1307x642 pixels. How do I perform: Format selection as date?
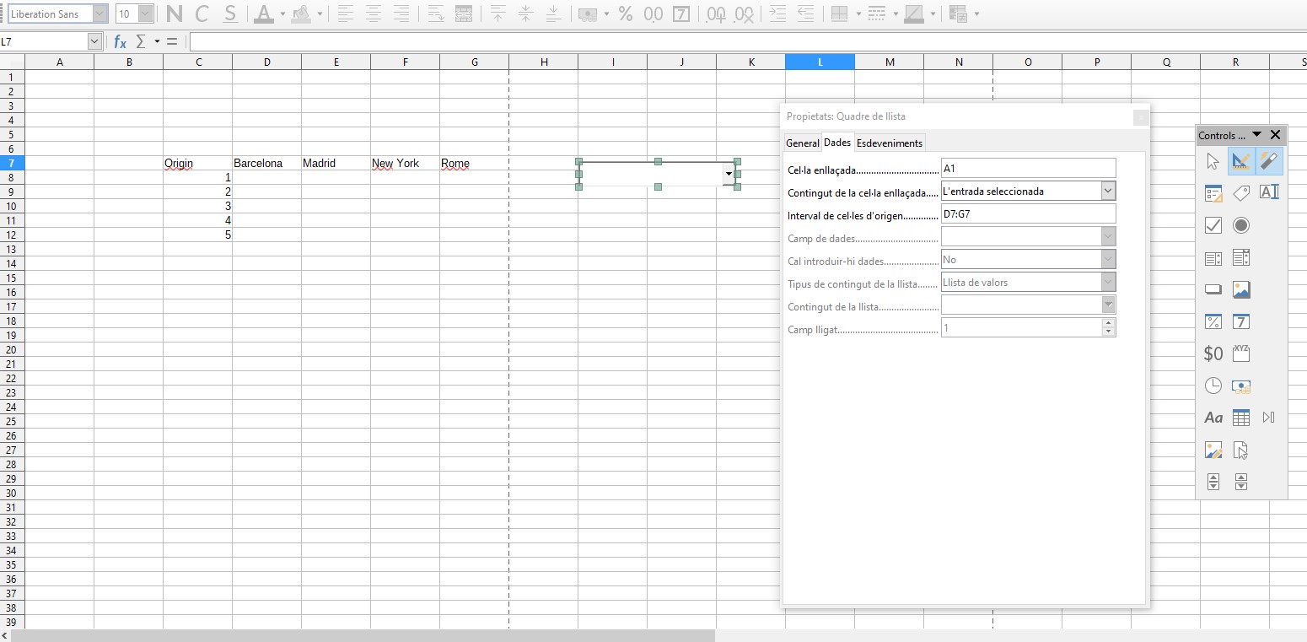(681, 13)
